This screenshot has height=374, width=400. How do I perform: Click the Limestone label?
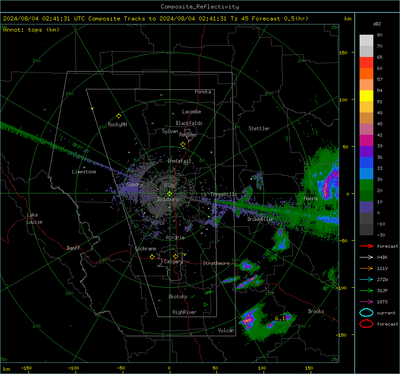coord(84,172)
